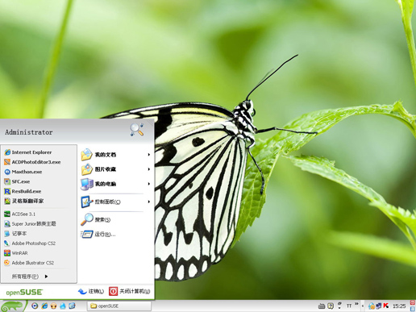Expand submenu arrow beside 我的电脑
The width and height of the screenshot is (416, 312).
tap(148, 184)
